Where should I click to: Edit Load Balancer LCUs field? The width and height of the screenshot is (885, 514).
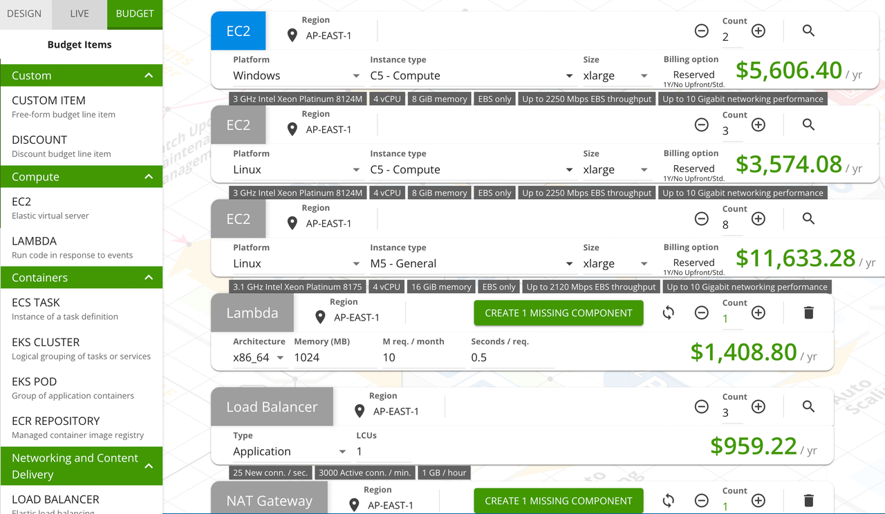[x=384, y=452]
